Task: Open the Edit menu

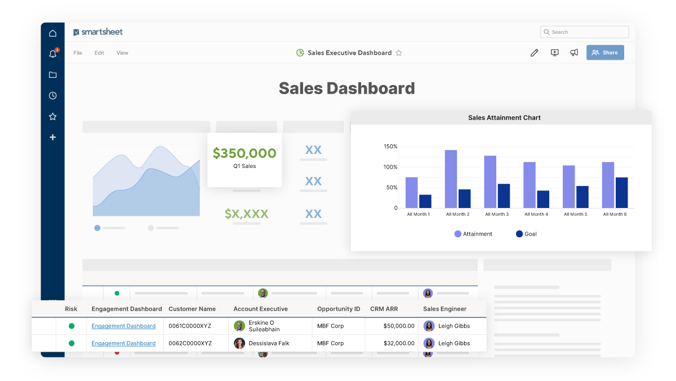Action: 99,52
